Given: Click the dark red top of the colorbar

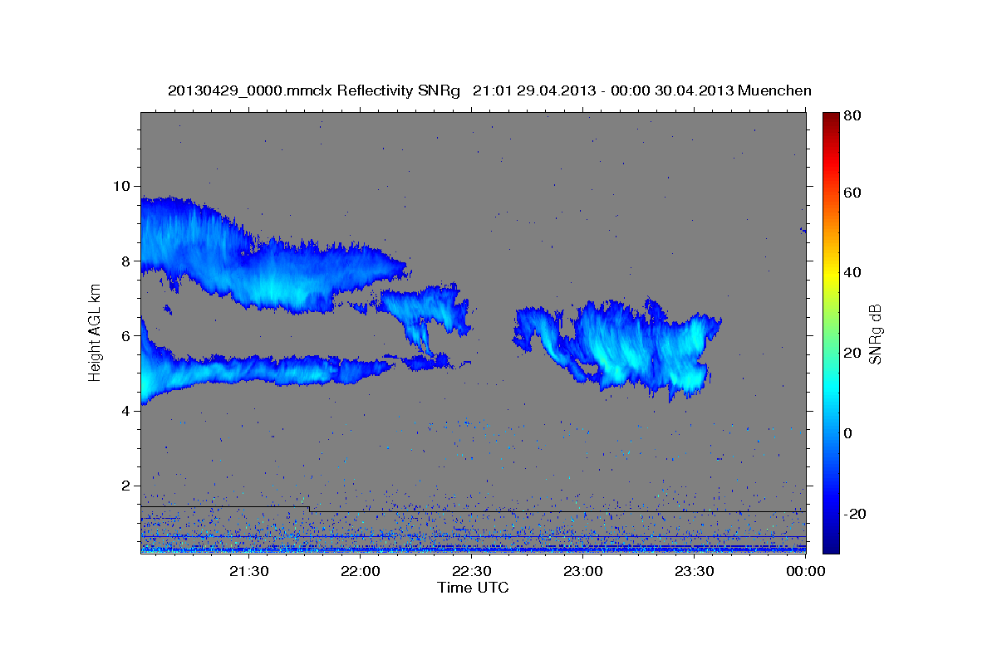Looking at the screenshot, I should 831,119.
